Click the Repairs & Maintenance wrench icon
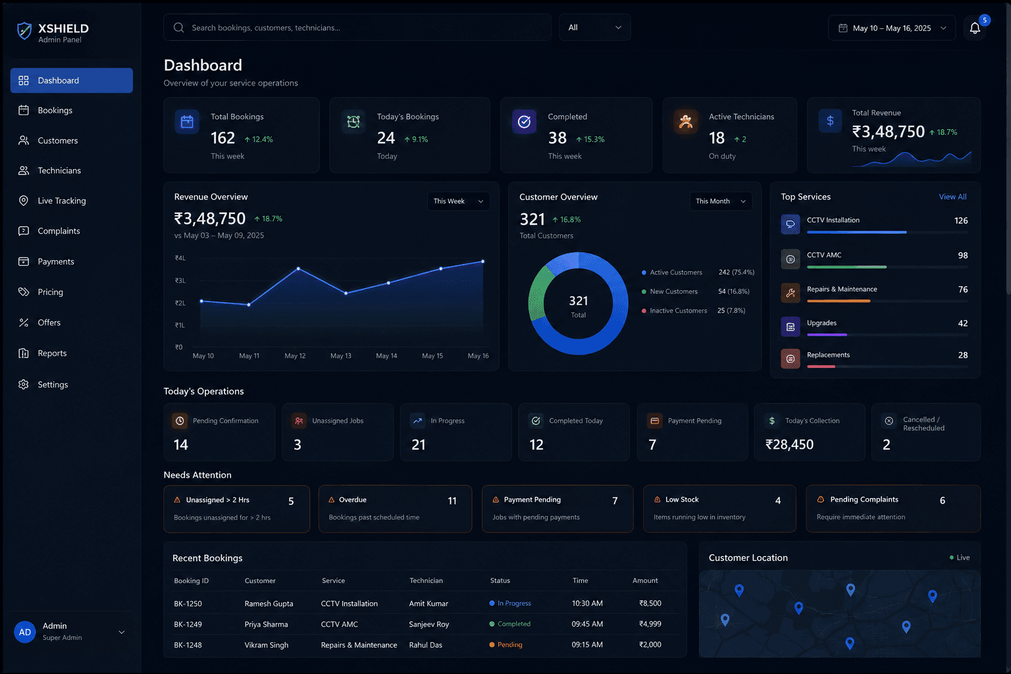Viewport: 1011px width, 674px height. point(791,293)
